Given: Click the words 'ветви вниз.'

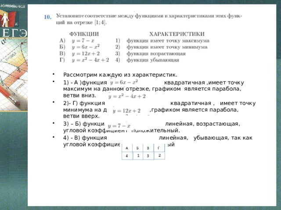Looking at the screenshot, I should [x=80, y=95].
